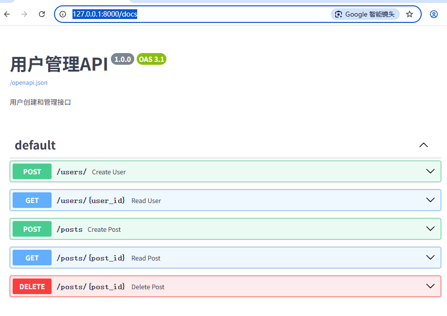This screenshot has width=447, height=316.
Task: Click the green POST badge for /users/
Action: pyautogui.click(x=32, y=171)
